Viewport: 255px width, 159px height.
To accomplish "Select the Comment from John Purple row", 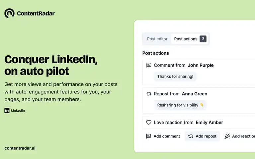I will [199, 72].
